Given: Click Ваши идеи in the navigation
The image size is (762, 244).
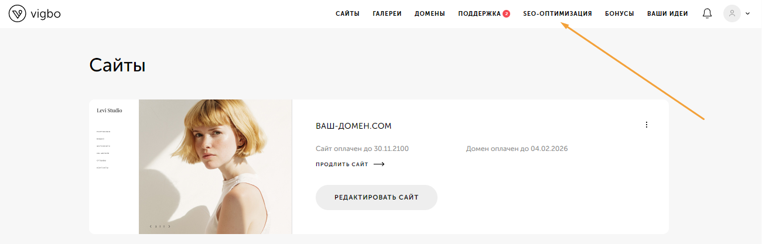Looking at the screenshot, I should click(x=668, y=13).
